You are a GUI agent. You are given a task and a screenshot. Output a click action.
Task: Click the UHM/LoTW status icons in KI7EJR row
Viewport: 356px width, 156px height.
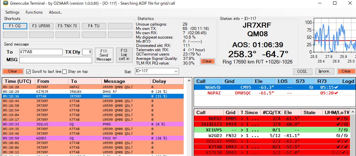coord(340,152)
